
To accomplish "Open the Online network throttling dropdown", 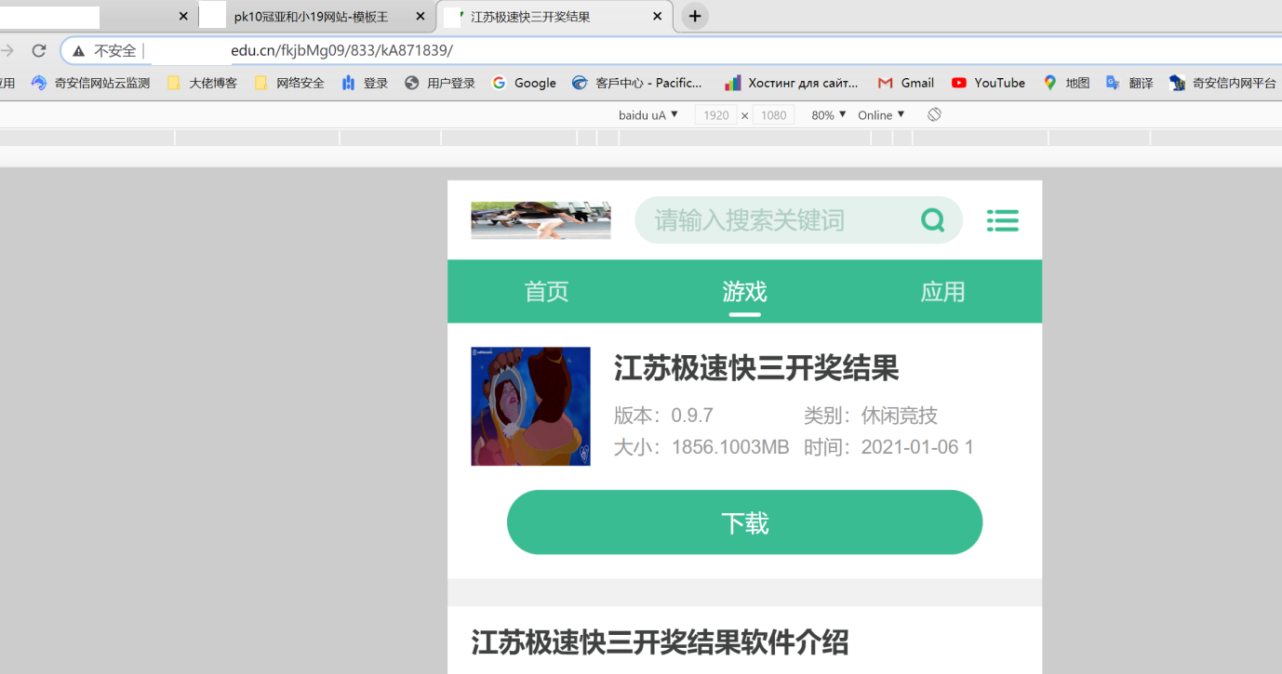I will click(x=879, y=114).
